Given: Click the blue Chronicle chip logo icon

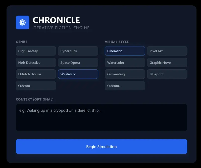Looking at the screenshot, I should click(x=23, y=23).
